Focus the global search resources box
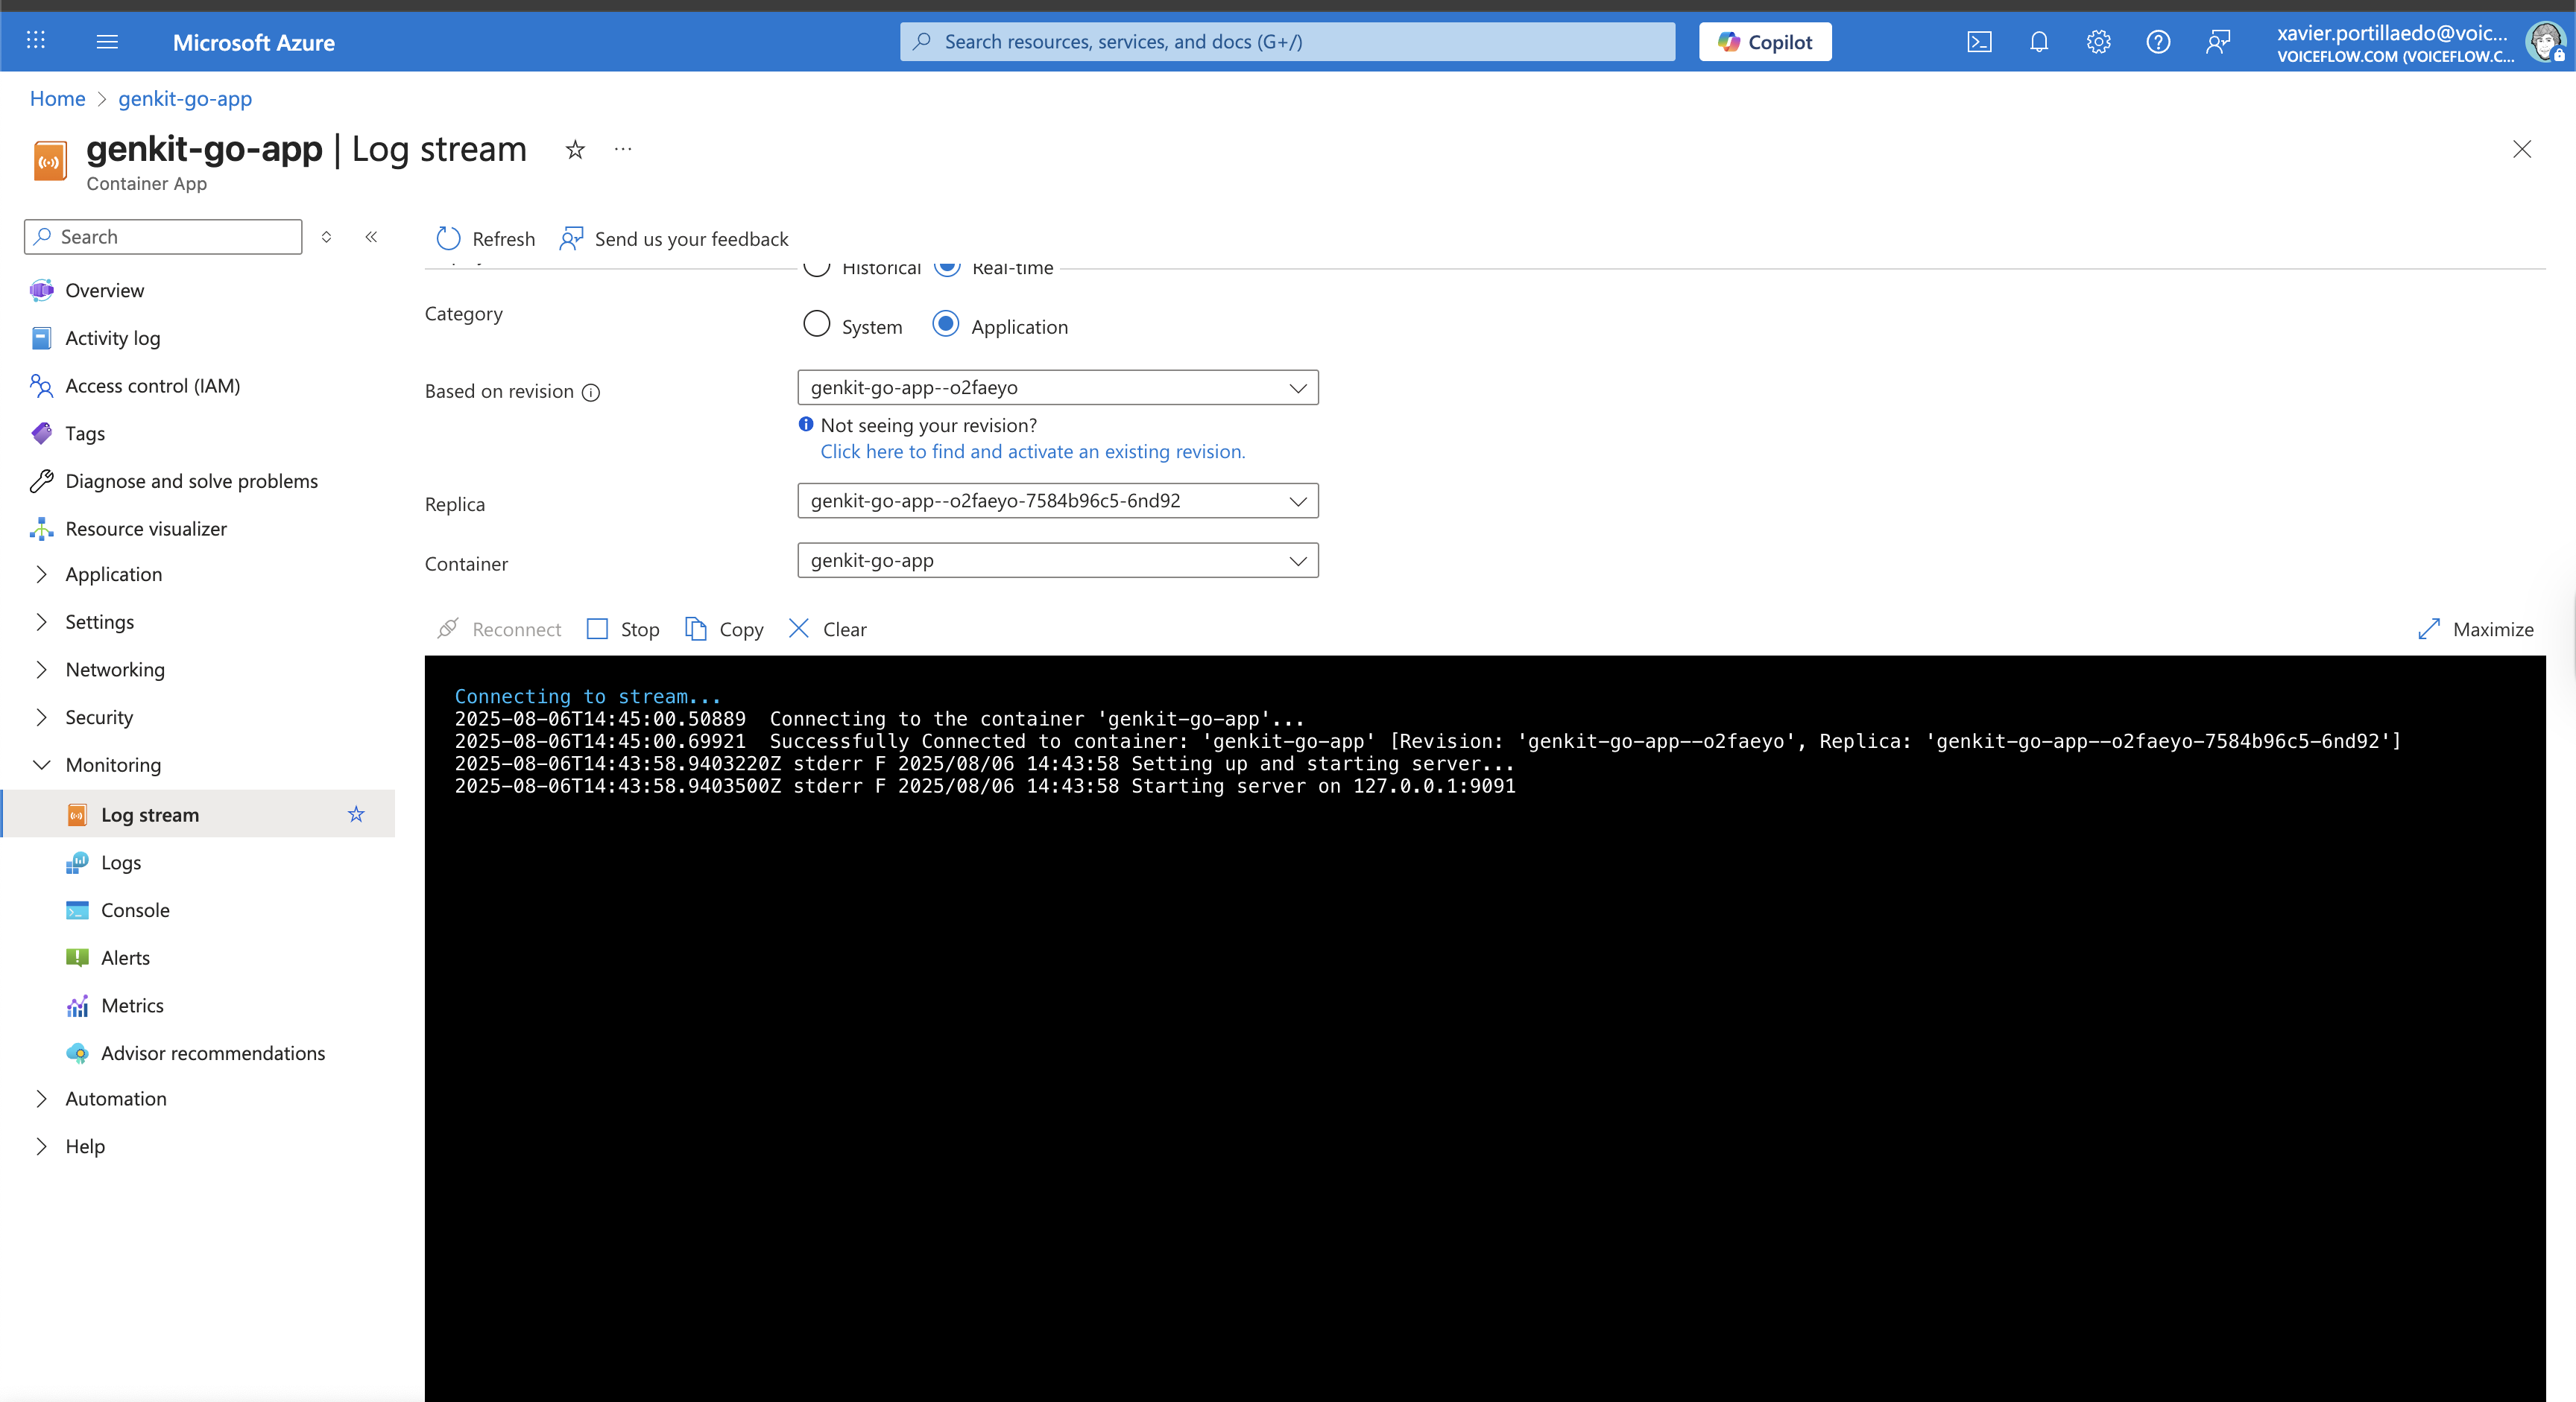This screenshot has height=1402, width=2576. 1287,42
